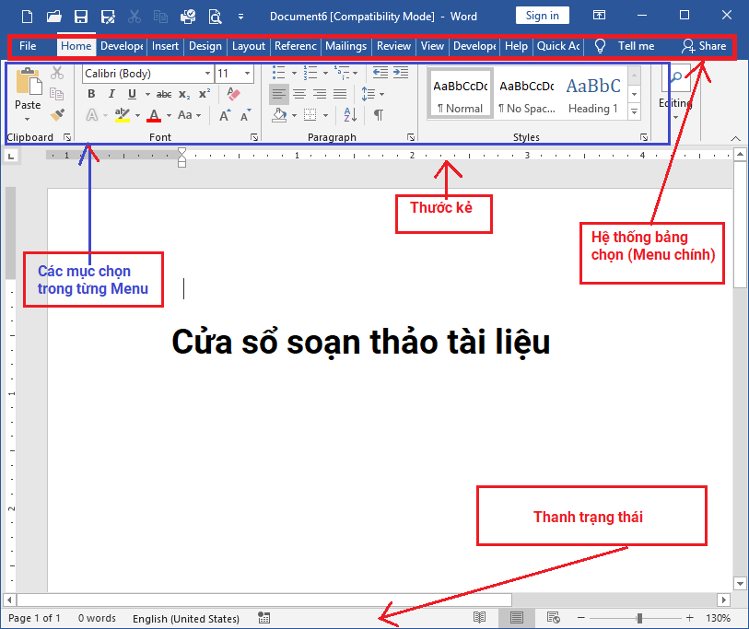Viewport: 749px width, 629px height.
Task: Click the Print Preview magnifier icon
Action: [x=215, y=17]
